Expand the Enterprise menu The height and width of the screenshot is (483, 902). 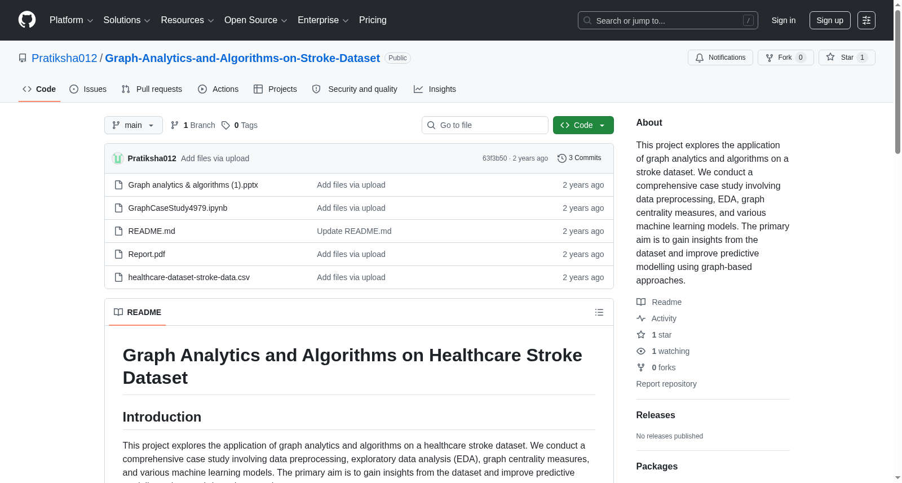323,20
